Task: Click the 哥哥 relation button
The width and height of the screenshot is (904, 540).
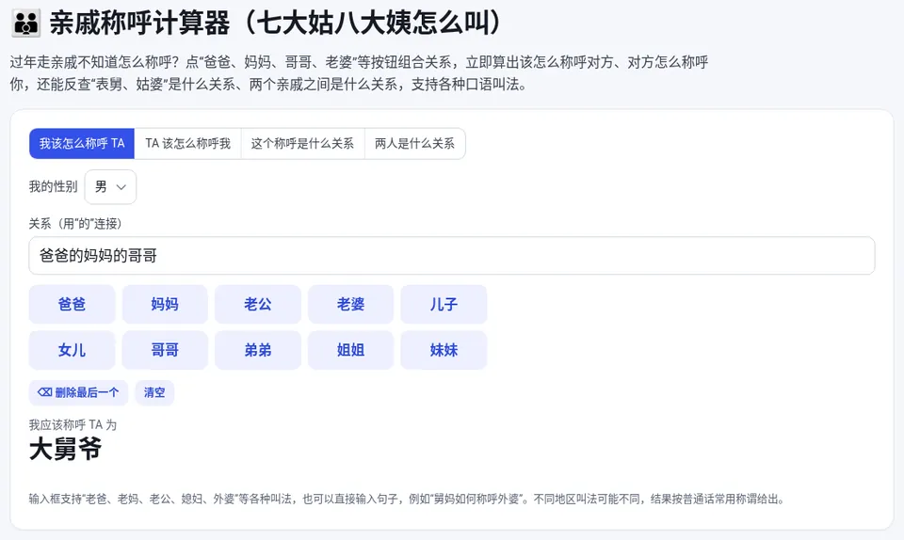Action: (x=165, y=350)
